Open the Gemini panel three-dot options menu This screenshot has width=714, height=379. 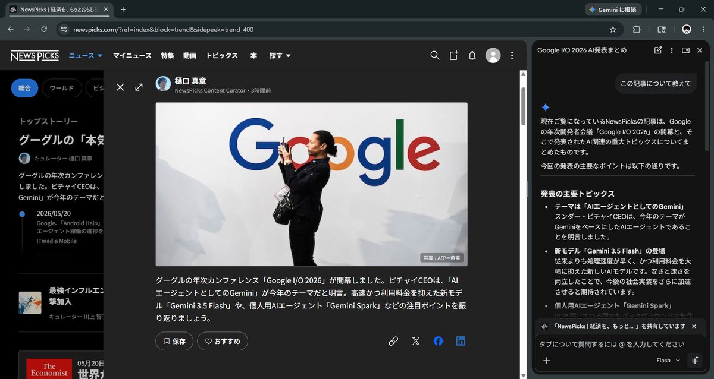pos(672,50)
